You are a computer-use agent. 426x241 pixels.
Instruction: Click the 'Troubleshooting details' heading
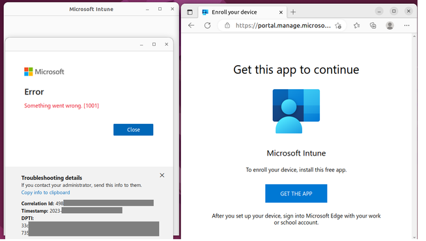(x=51, y=178)
